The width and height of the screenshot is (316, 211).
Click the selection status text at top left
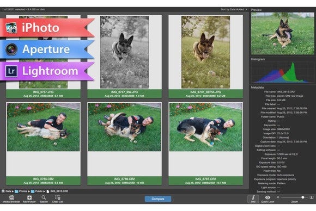pyautogui.click(x=23, y=9)
